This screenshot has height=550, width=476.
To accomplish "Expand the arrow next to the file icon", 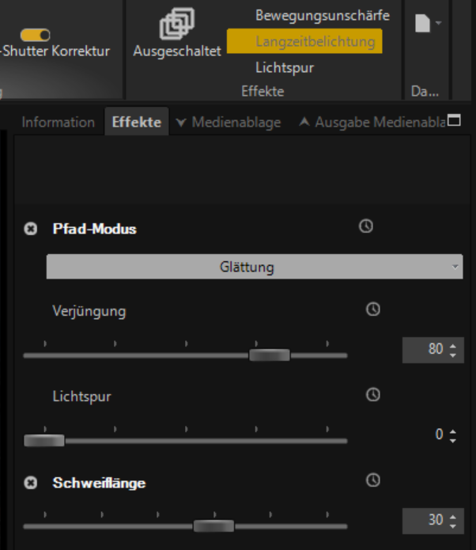I will [x=439, y=23].
